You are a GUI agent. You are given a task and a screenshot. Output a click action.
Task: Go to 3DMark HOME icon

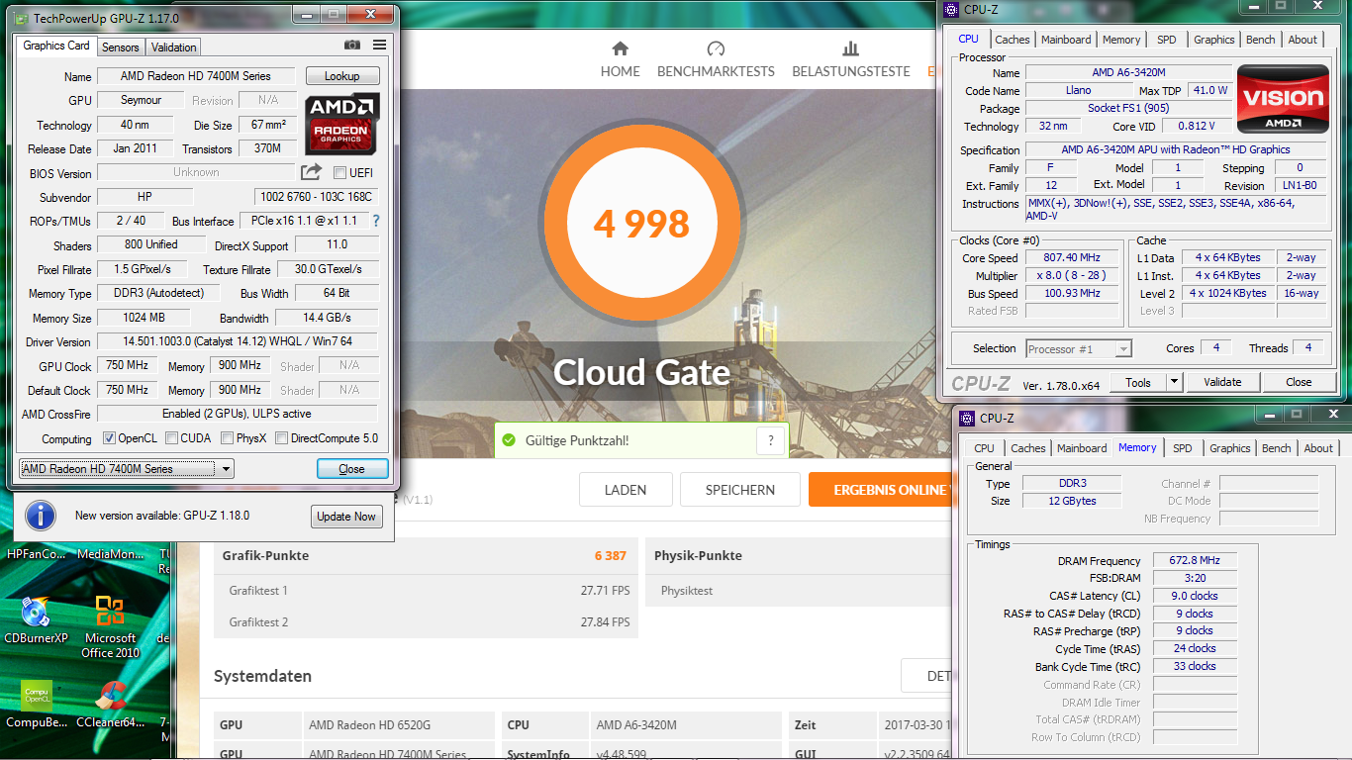coord(621,49)
